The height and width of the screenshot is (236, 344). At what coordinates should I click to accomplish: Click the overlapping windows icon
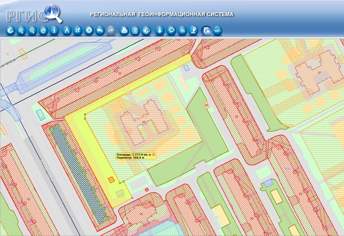[206, 31]
